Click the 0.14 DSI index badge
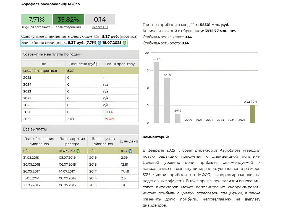The height and width of the screenshot is (212, 283). coord(100,20)
